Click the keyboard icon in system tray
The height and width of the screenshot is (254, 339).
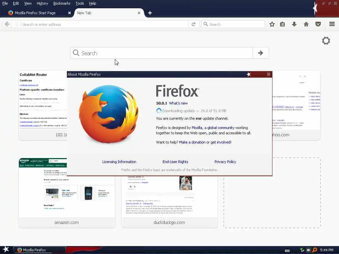[287, 251]
